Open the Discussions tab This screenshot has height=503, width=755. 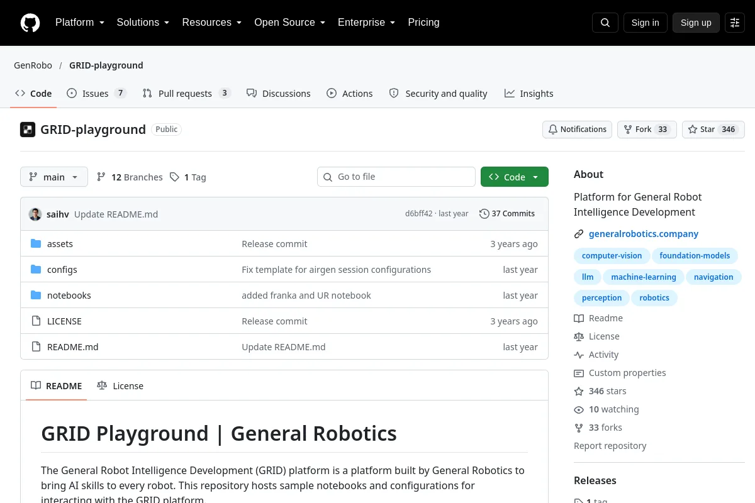[x=279, y=93]
